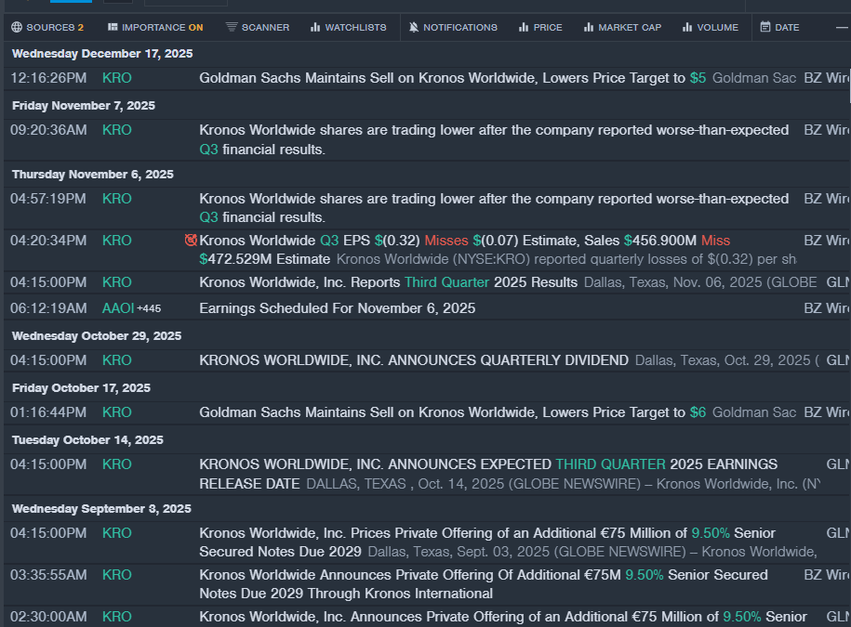This screenshot has height=627, width=851.
Task: Open Earnings Scheduled For November 6, 2025
Action: pos(337,308)
